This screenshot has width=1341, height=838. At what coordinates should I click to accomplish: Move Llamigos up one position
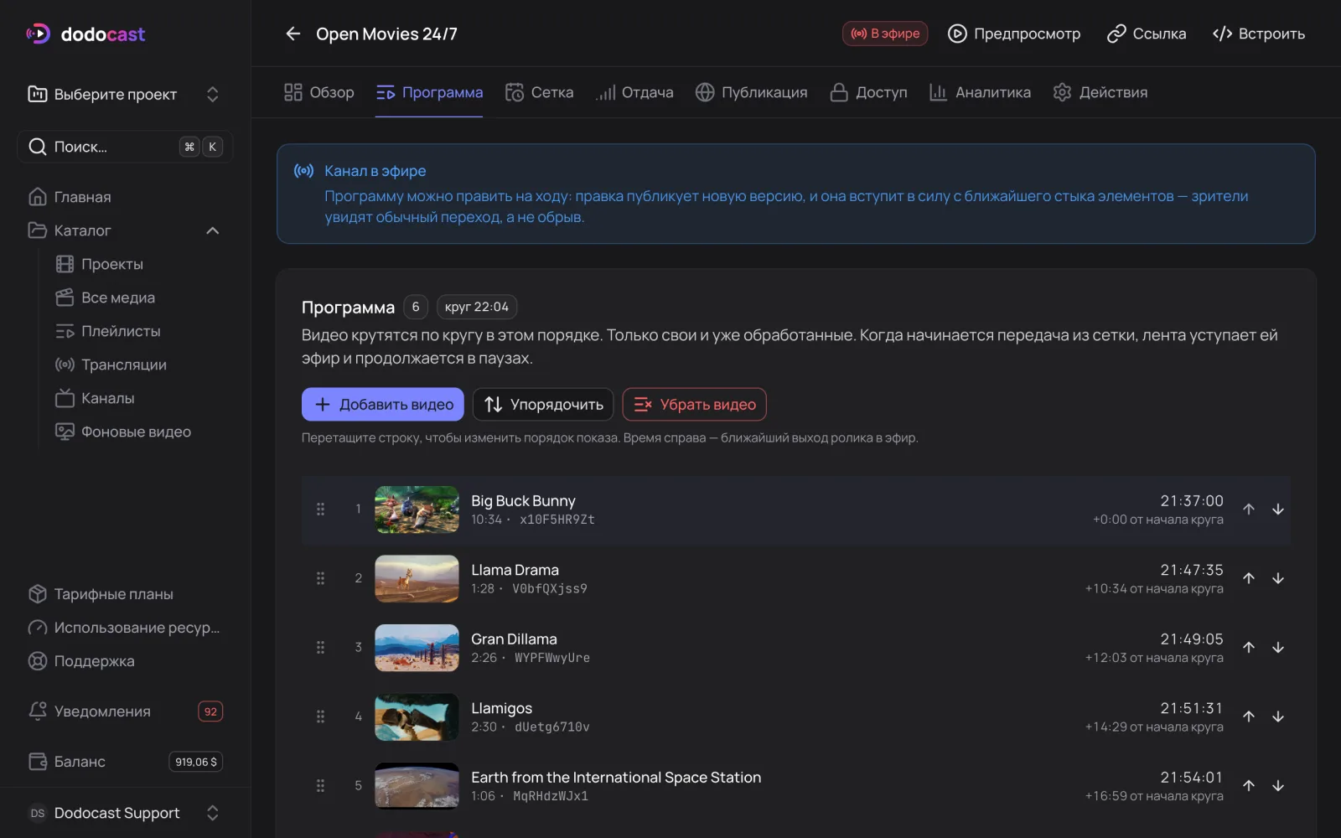[1249, 716]
